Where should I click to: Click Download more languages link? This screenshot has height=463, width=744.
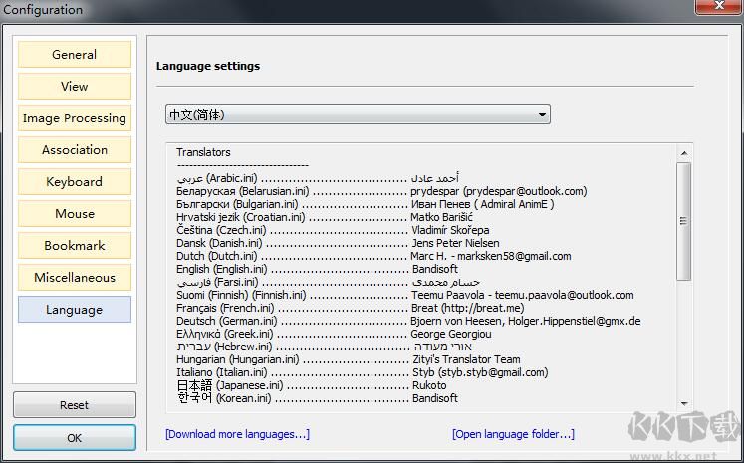click(237, 434)
